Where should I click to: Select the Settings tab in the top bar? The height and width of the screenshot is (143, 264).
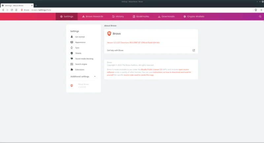pyautogui.click(x=67, y=16)
